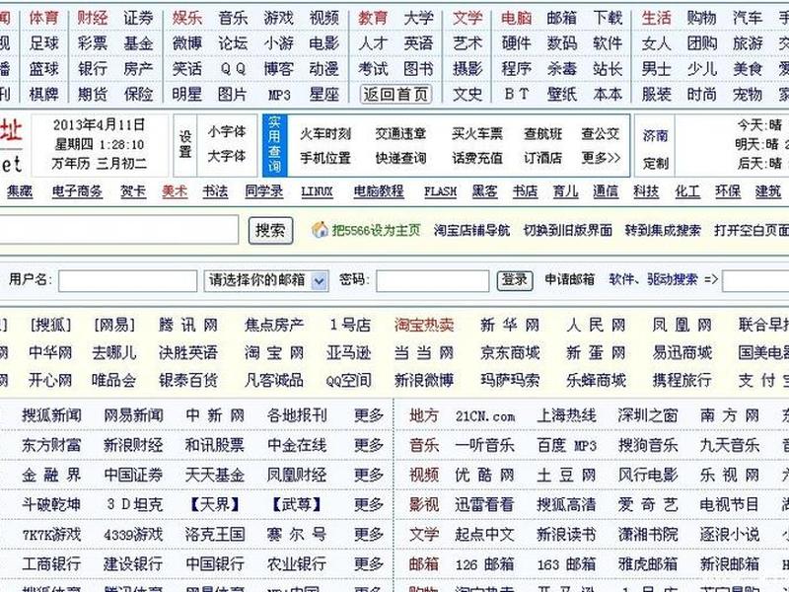Open 万年历 link under the date
Screen dimensions: 789x592
tap(71, 164)
